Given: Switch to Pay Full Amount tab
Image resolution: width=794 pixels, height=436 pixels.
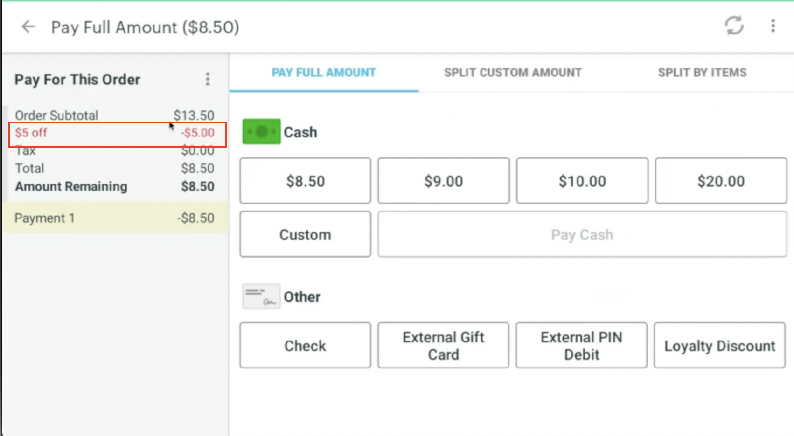Looking at the screenshot, I should [x=324, y=73].
